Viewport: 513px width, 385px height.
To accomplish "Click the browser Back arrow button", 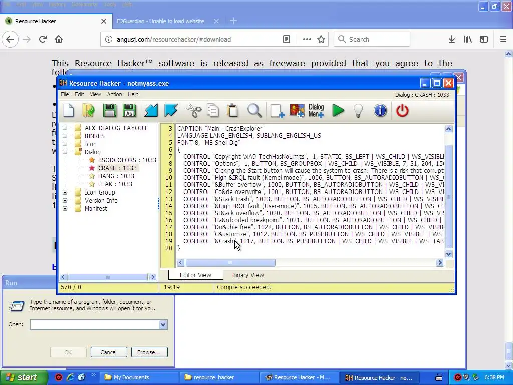I will tap(10, 39).
